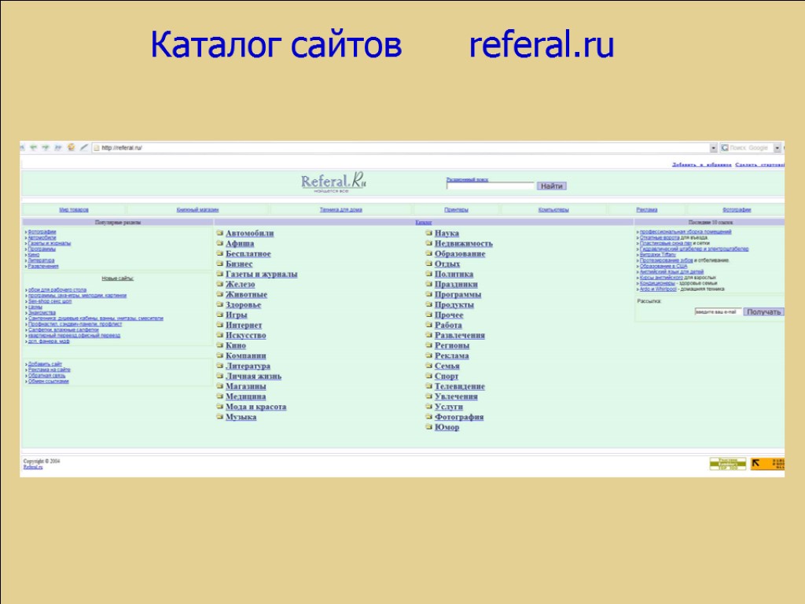Open Принтеры in top navigation
805x604 pixels.
(457, 209)
